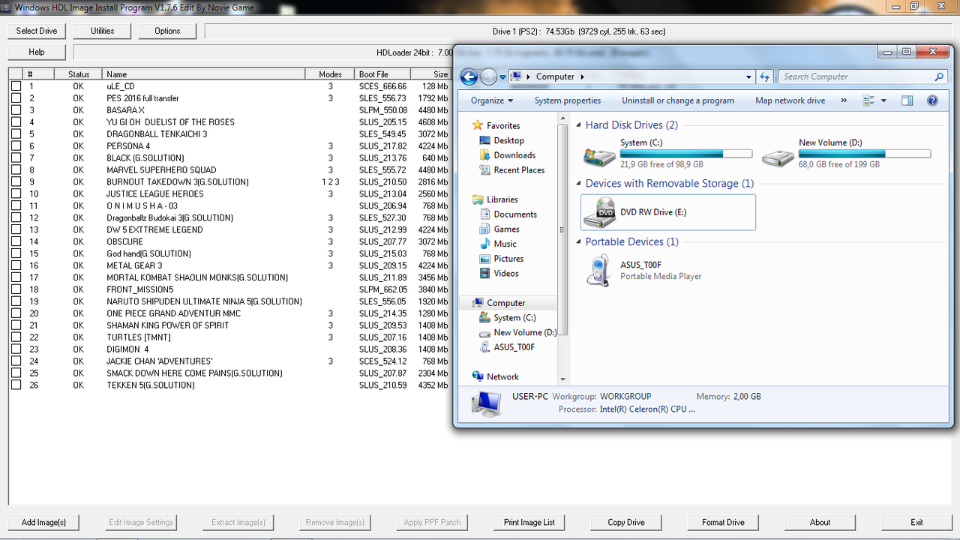Click arrow after Computer in address bar
Image resolution: width=960 pixels, height=540 pixels.
(x=582, y=76)
